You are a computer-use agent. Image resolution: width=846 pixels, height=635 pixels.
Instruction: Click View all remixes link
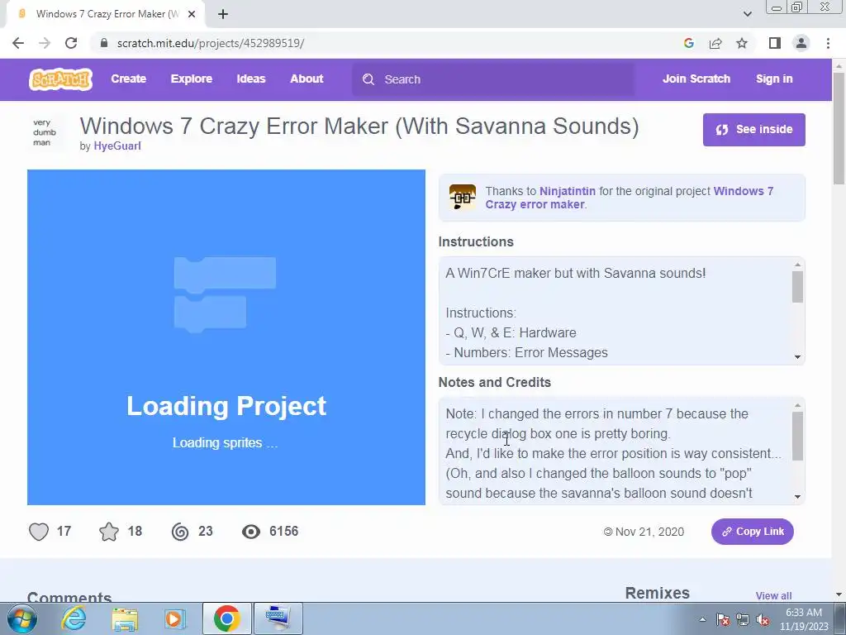point(773,595)
